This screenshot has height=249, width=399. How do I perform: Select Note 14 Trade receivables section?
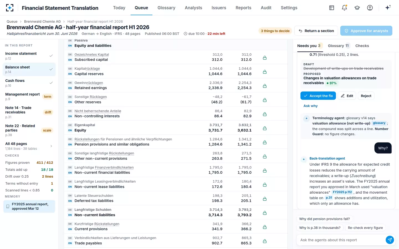click(29, 112)
